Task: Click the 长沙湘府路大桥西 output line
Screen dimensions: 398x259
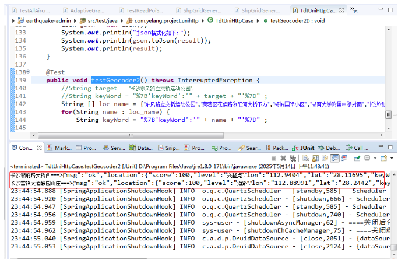Action: (x=200, y=175)
